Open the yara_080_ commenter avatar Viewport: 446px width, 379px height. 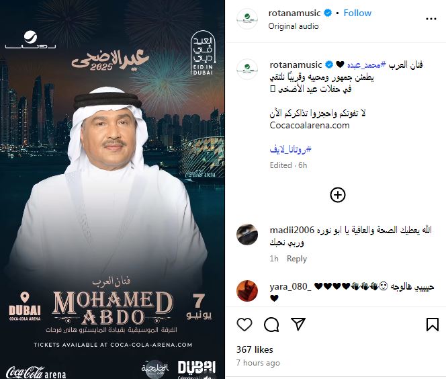247,291
